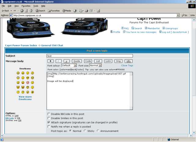Open the Mail button dropdown arrow

[x=83, y=11]
